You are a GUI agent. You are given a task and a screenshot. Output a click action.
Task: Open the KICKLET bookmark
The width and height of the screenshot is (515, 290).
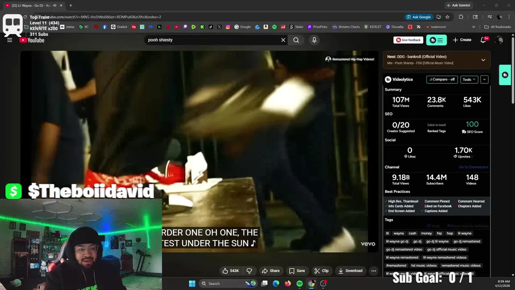373,27
